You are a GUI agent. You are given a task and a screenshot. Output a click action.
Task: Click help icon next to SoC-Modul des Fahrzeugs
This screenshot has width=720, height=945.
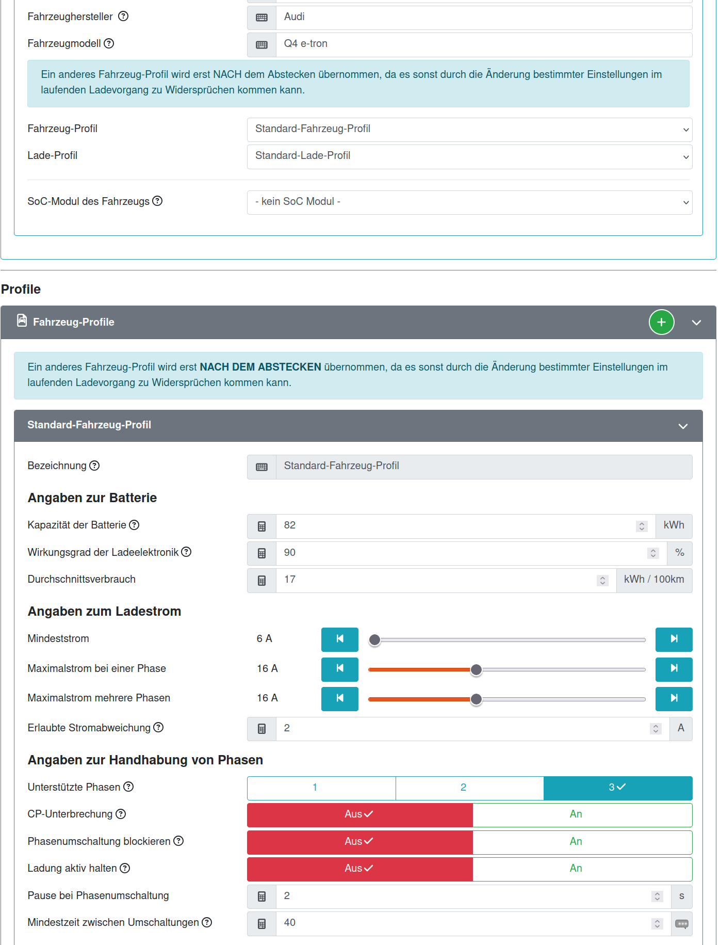157,201
